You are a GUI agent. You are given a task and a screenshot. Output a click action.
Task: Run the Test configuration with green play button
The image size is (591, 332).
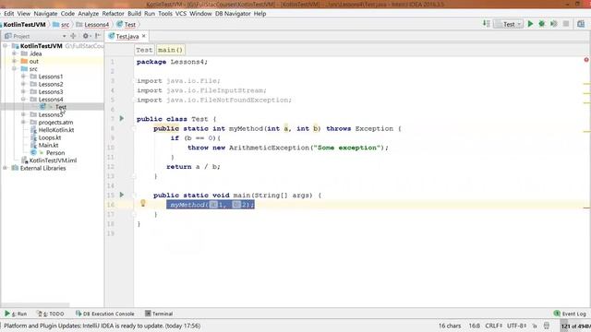point(530,24)
